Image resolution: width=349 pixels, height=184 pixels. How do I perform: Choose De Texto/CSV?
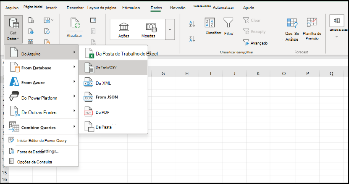pos(113,67)
